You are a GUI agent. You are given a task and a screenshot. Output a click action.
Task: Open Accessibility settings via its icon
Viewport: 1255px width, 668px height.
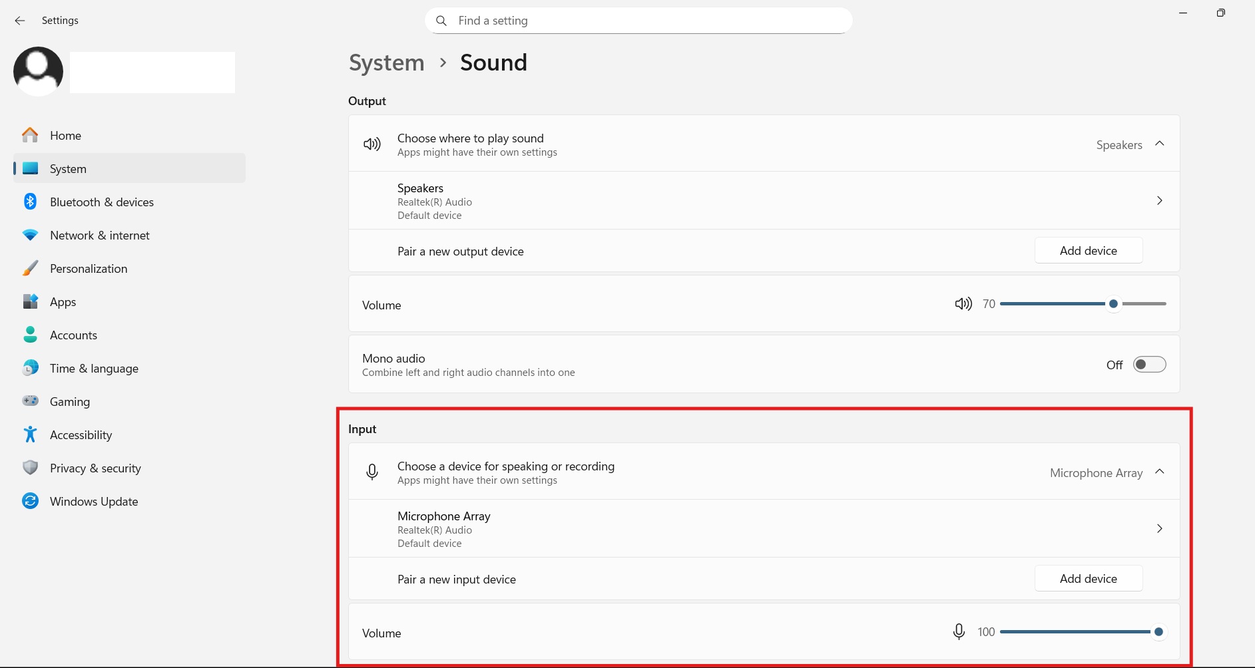point(30,434)
